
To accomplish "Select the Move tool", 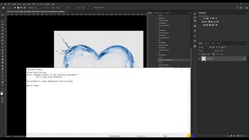I will pos(2,15).
